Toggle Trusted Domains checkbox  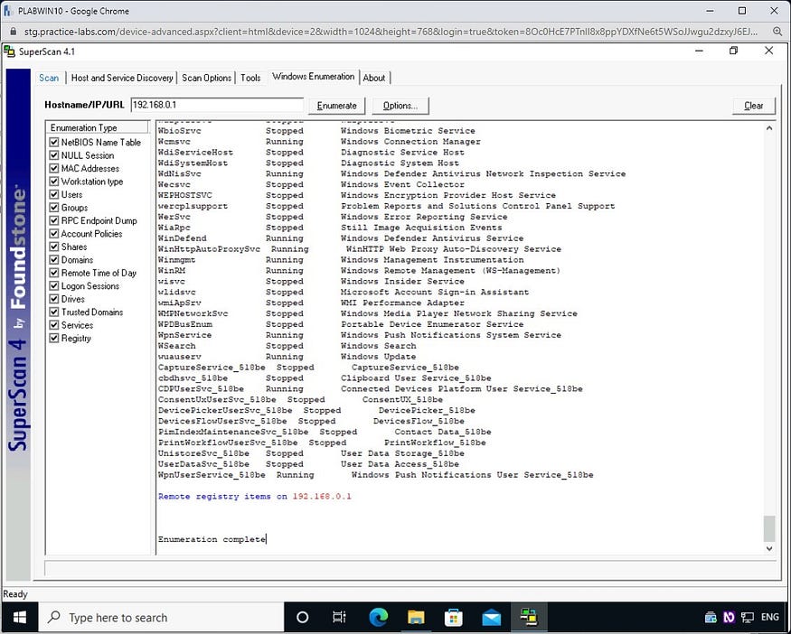pyautogui.click(x=54, y=312)
